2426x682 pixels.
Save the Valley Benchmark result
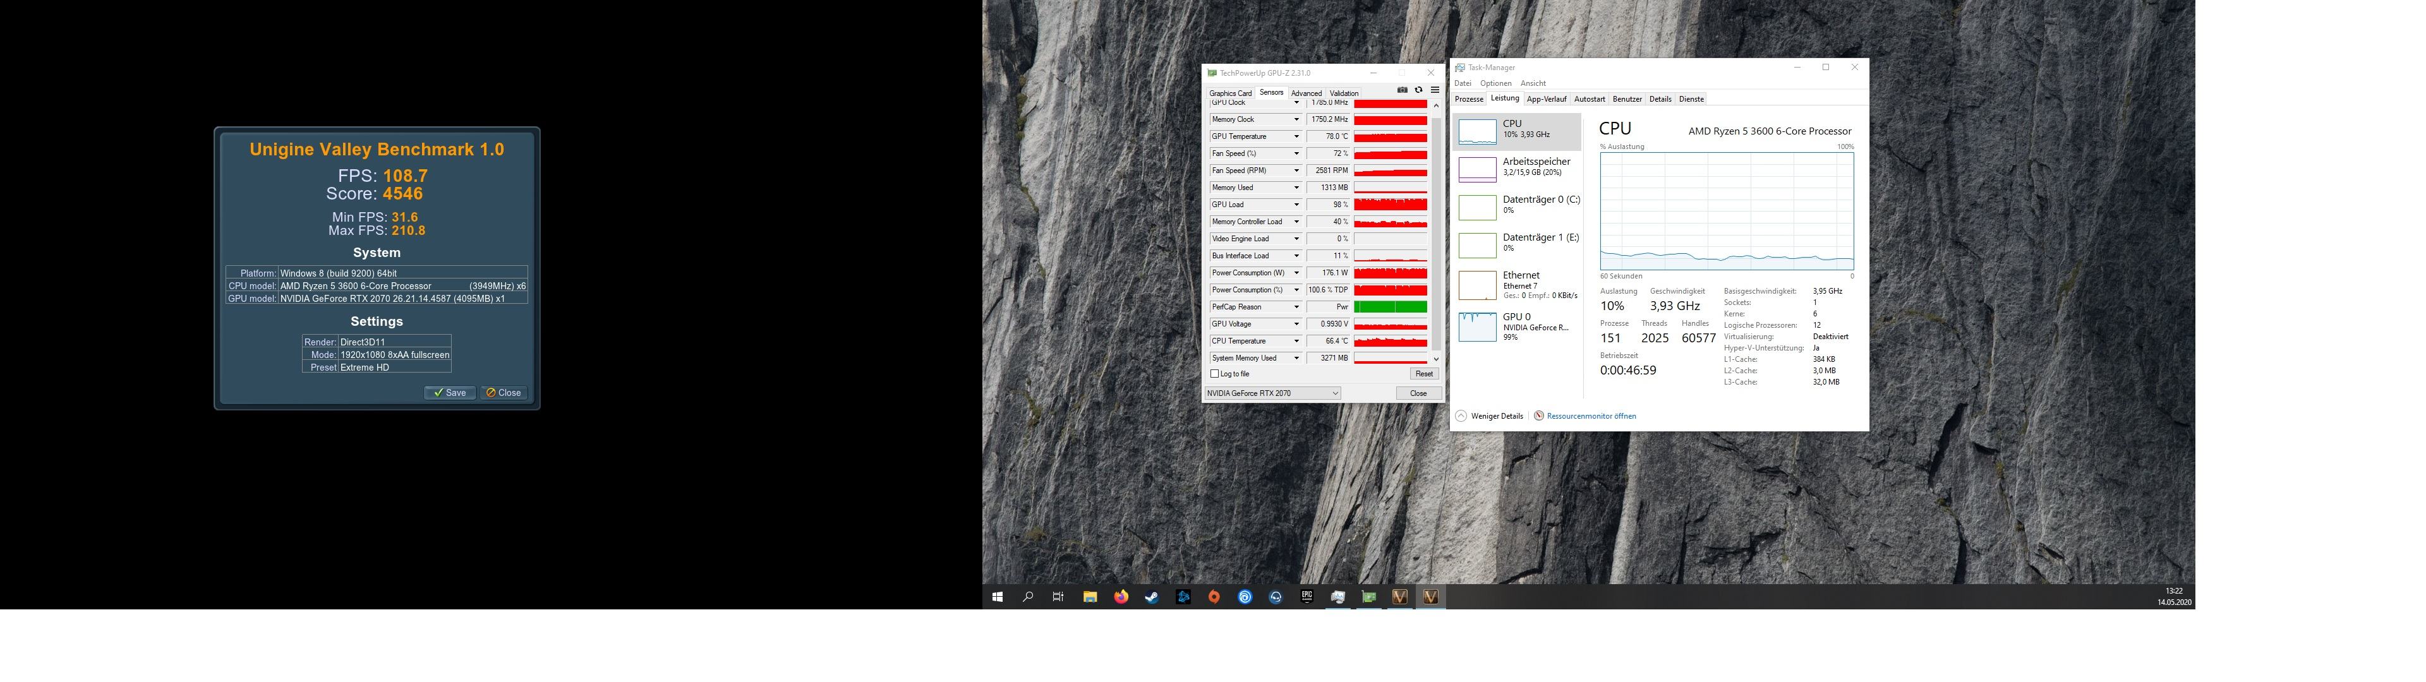coord(449,393)
